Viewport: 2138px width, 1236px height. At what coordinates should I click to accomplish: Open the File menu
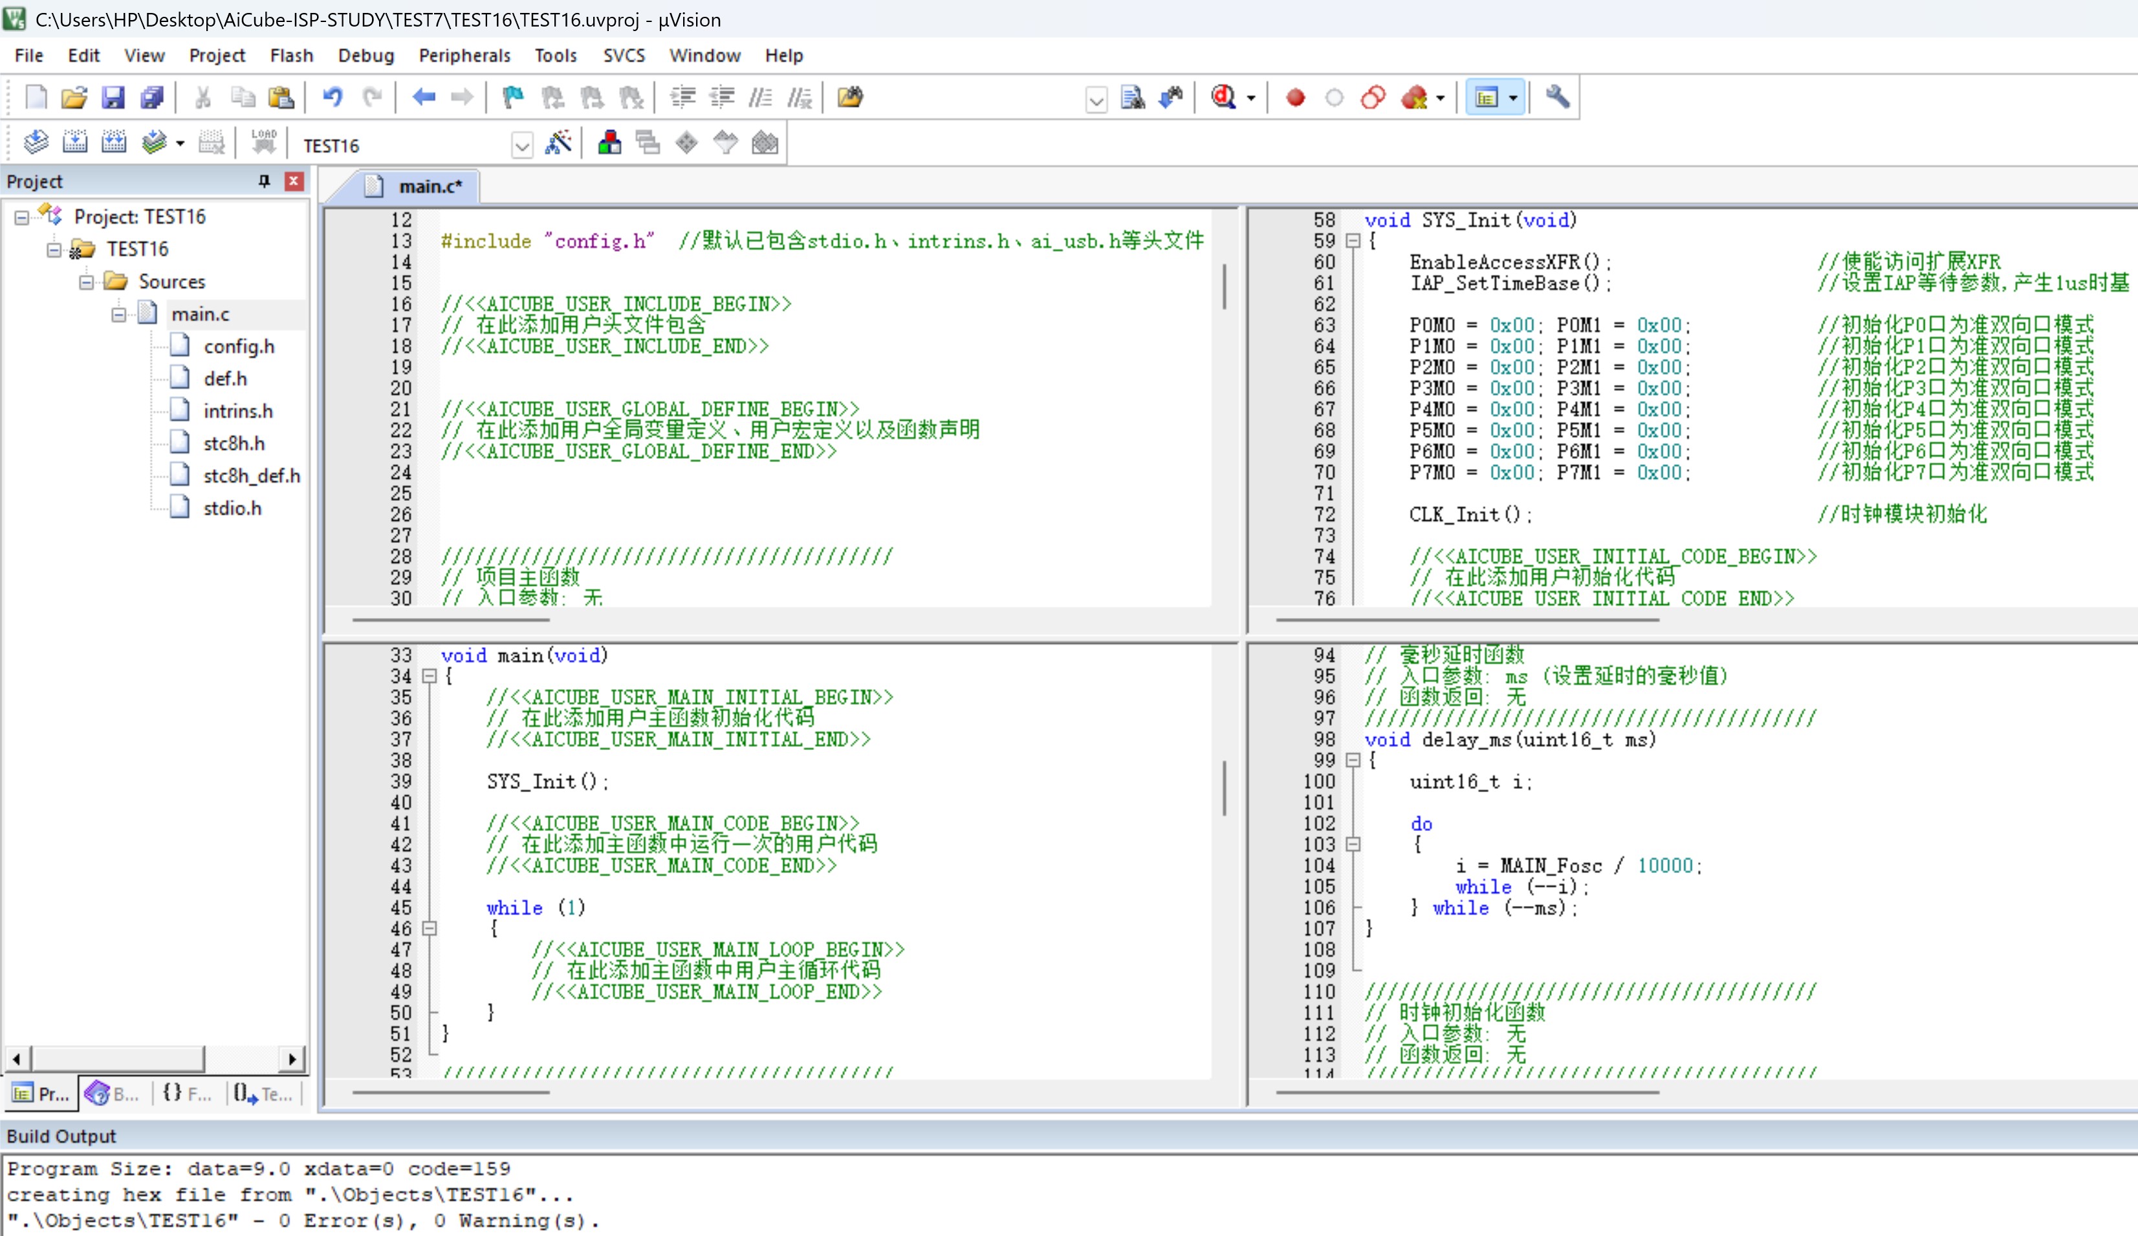tap(29, 55)
